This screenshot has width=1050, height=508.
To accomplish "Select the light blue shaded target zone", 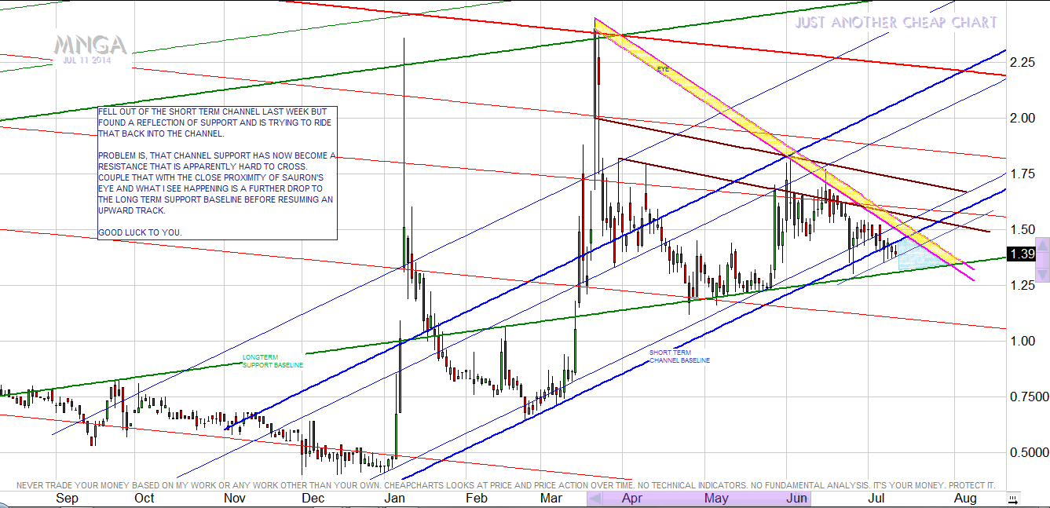I will [x=913, y=255].
